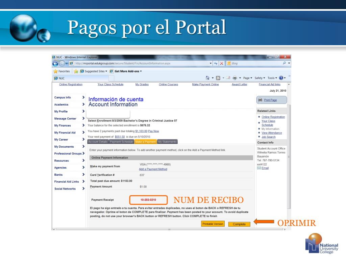
Task: Open the Page menu
Action: pos(248,78)
